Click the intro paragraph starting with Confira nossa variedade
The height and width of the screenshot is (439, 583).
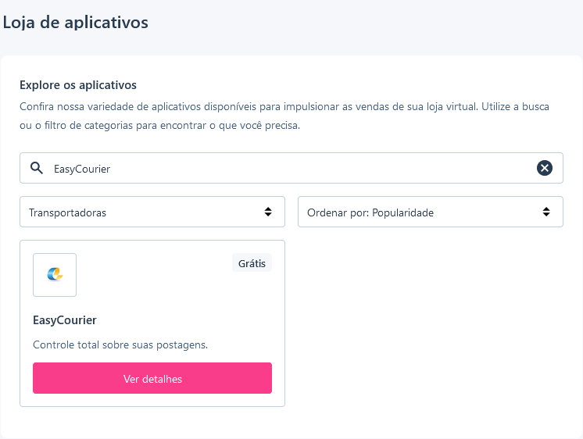[x=284, y=116]
